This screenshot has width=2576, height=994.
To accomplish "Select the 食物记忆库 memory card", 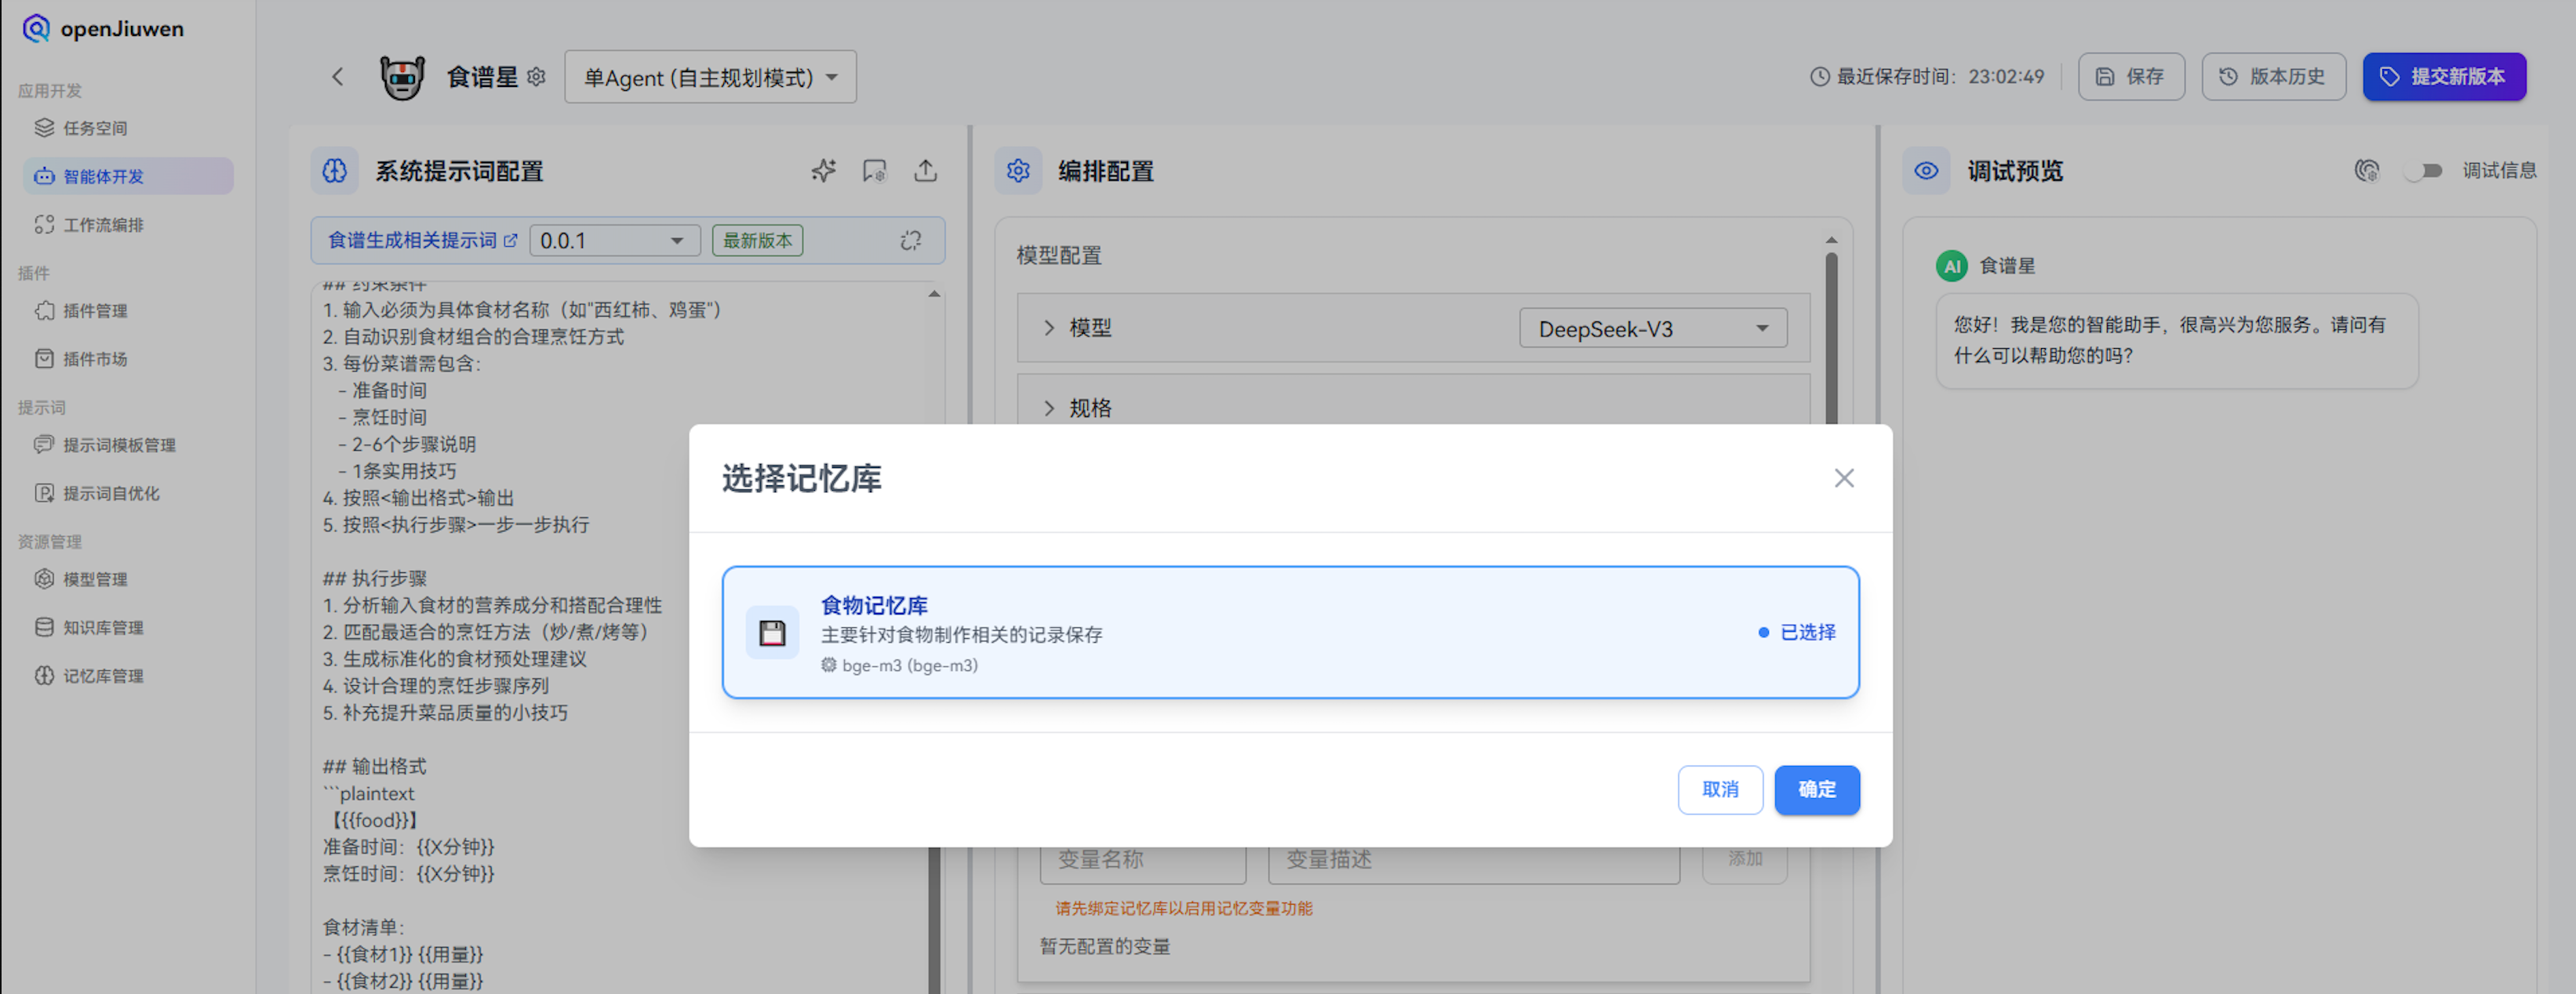I will pyautogui.click(x=1289, y=633).
